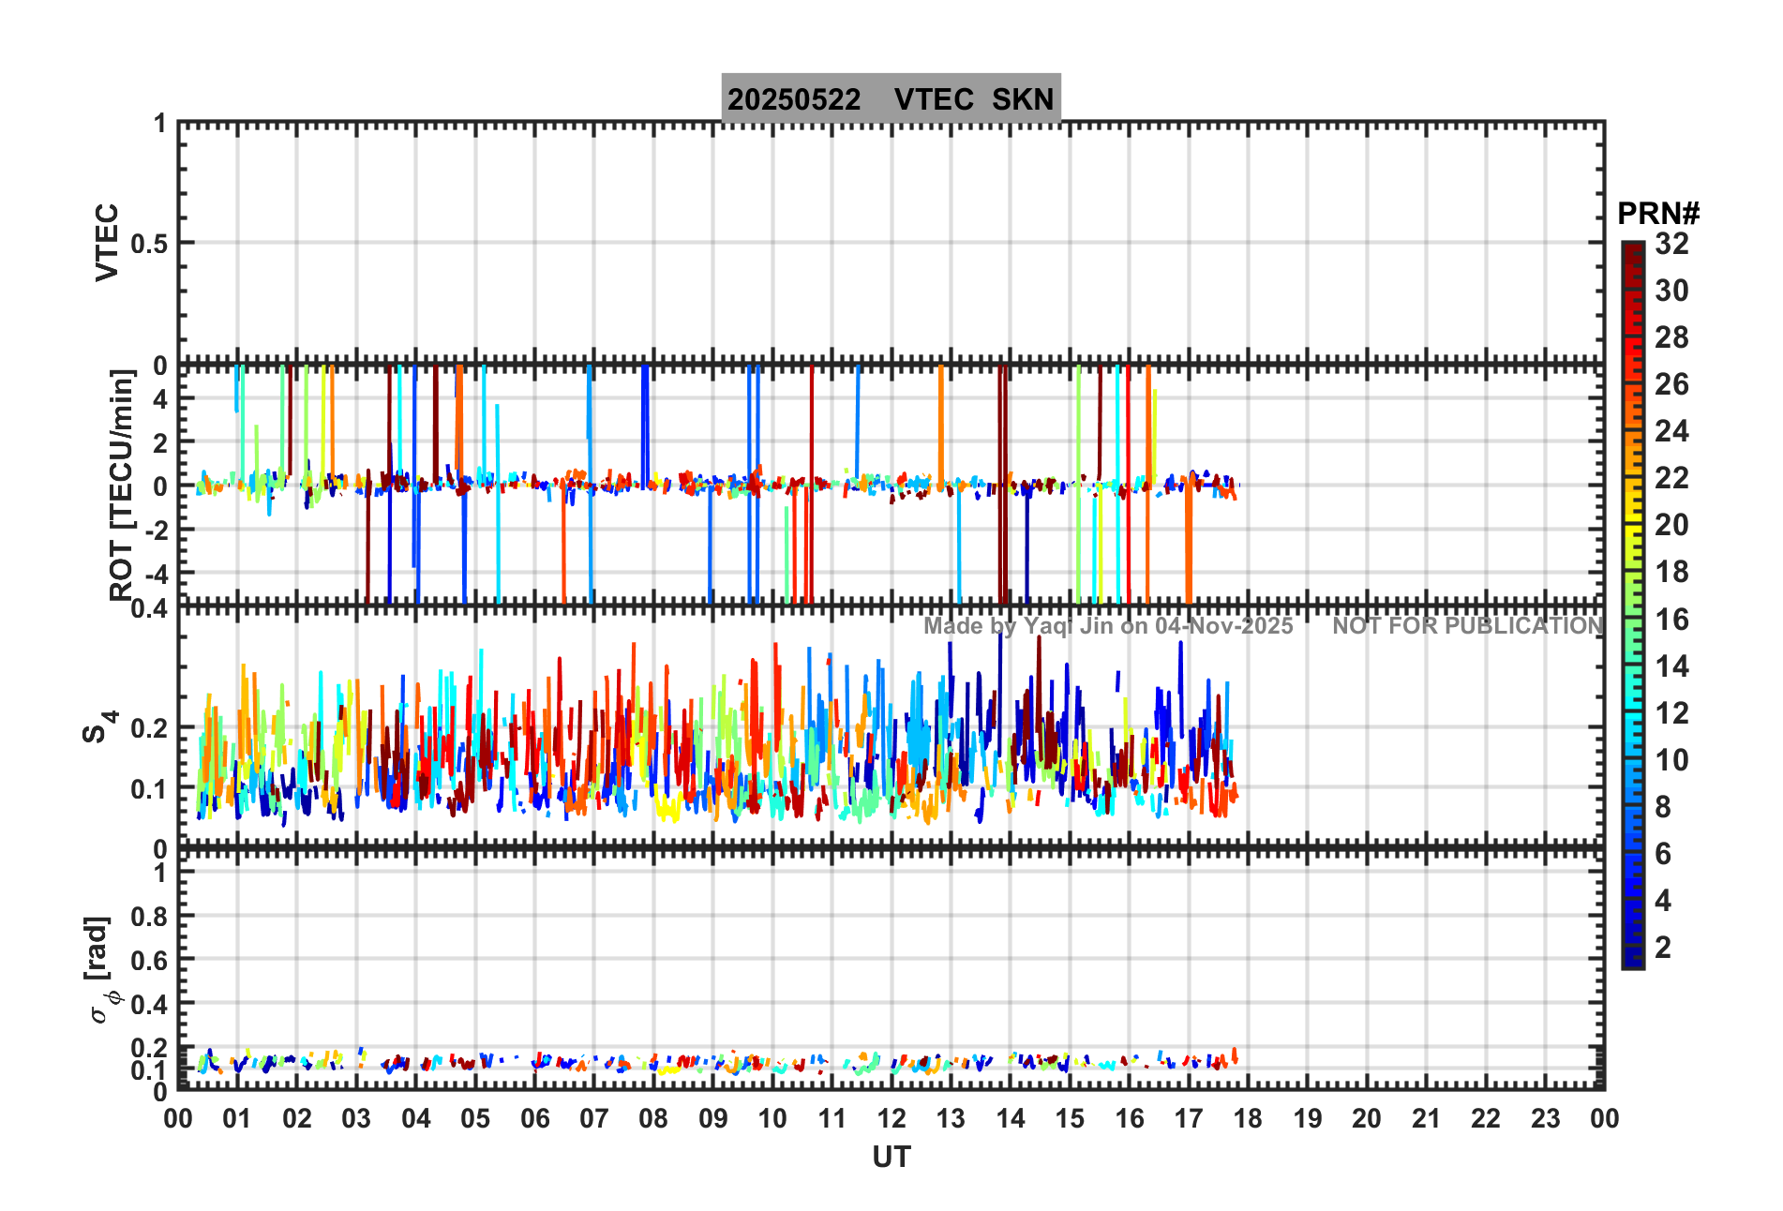Select the cyan band near PRN 12 on the colorbar

tap(1633, 713)
